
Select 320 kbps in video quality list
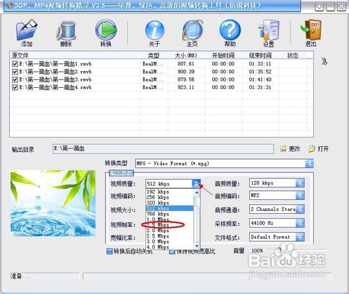[x=170, y=203]
